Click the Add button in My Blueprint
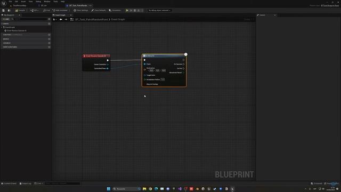 [6, 19]
